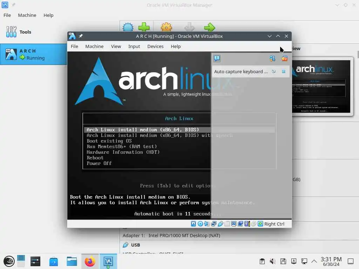Image resolution: width=359 pixels, height=269 pixels.
Task: Open View menu in ARCH VM window
Action: point(116,47)
